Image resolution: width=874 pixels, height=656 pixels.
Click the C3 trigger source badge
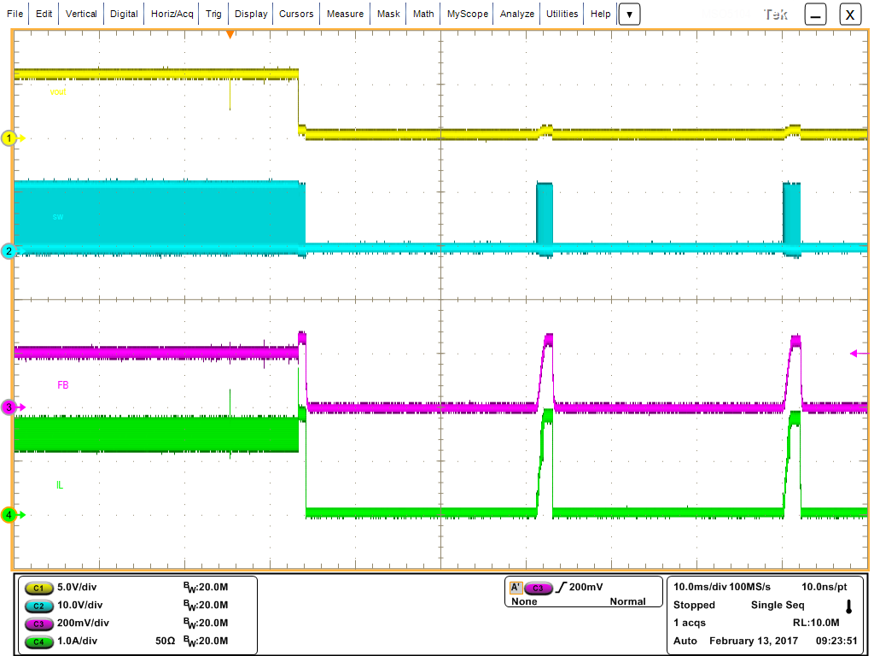538,587
